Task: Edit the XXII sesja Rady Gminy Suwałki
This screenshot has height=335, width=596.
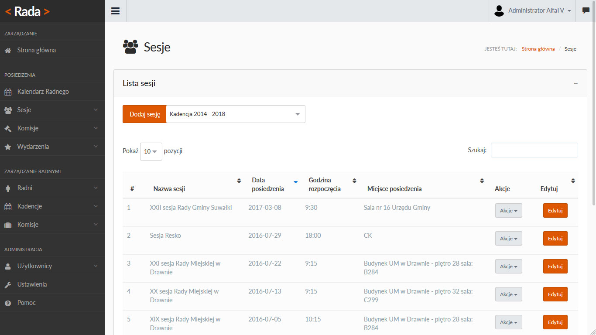Action: (x=555, y=211)
